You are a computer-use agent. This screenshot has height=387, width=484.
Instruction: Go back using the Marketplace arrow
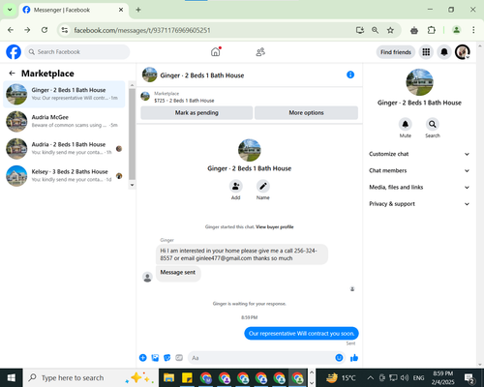pyautogui.click(x=12, y=74)
